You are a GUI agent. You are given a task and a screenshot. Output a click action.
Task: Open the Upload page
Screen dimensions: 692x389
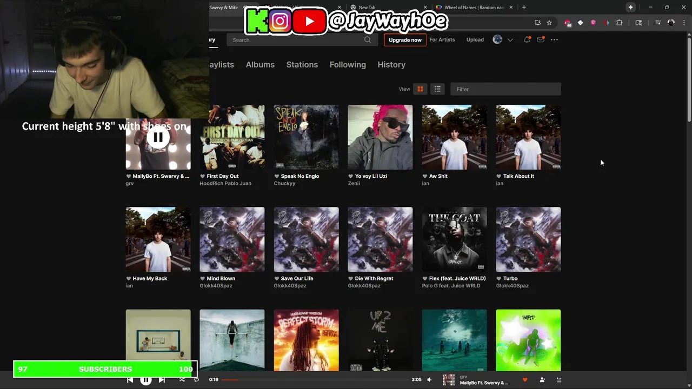(x=475, y=39)
